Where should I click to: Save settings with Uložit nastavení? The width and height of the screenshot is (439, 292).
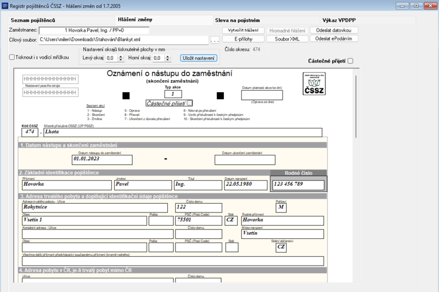click(x=199, y=58)
